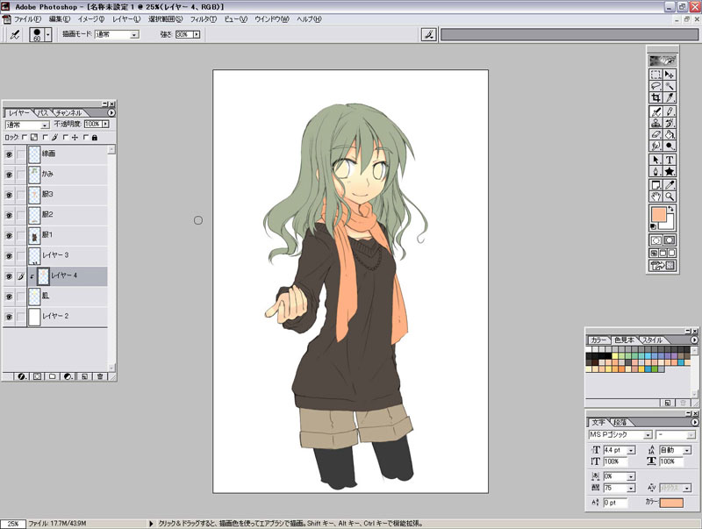The width and height of the screenshot is (702, 529).
Task: Open the ファイル menu
Action: [x=27, y=19]
